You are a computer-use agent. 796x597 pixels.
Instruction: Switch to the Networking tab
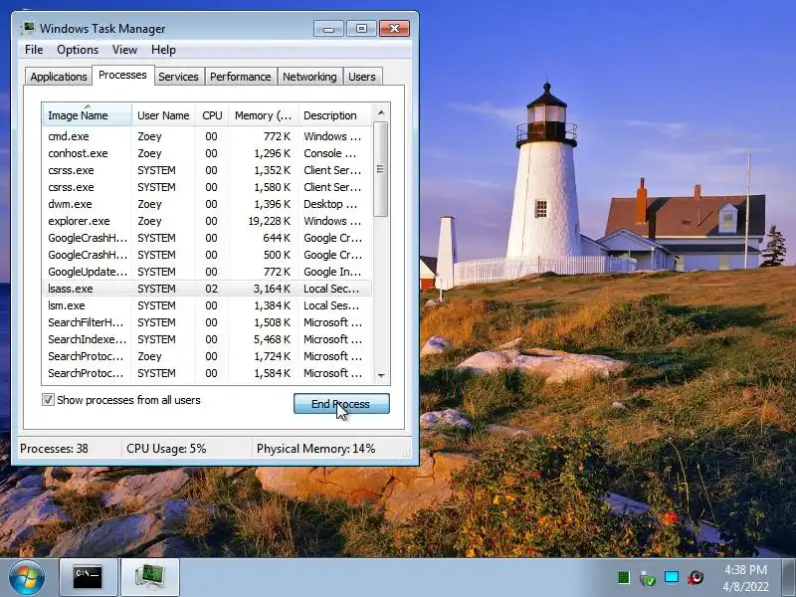309,77
